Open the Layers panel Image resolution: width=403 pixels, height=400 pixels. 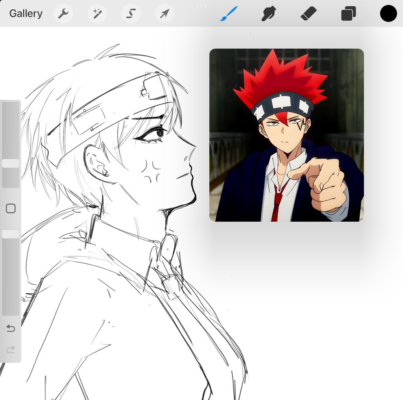tap(349, 13)
